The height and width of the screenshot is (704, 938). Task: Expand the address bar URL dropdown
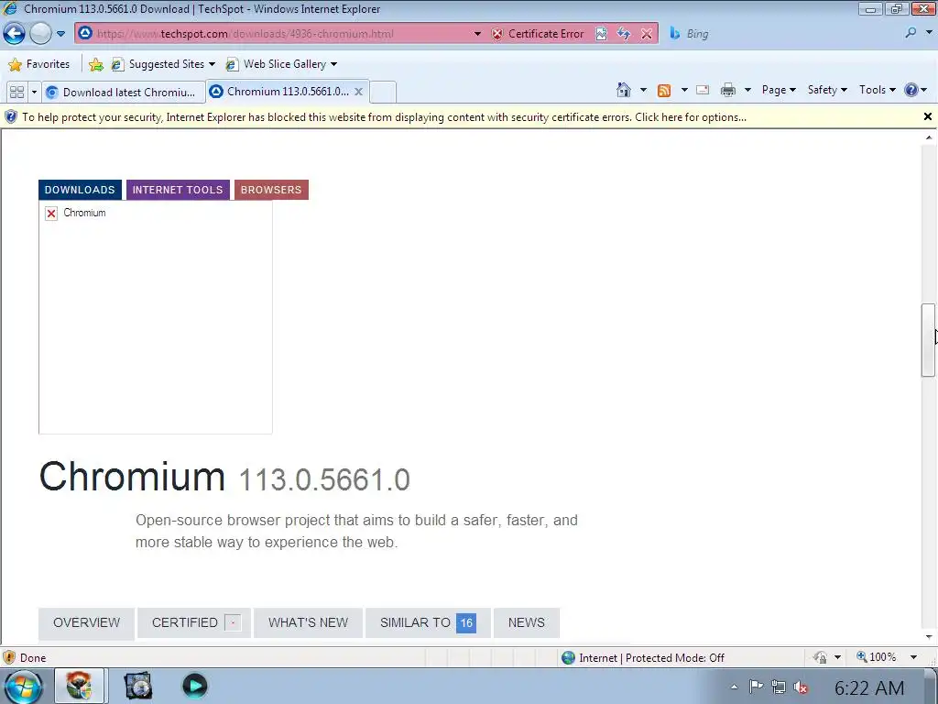tap(476, 34)
